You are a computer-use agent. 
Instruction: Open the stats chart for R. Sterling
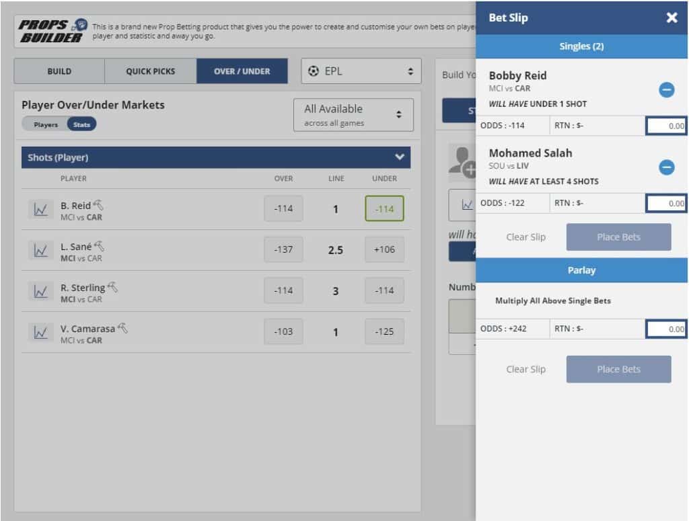pos(40,291)
